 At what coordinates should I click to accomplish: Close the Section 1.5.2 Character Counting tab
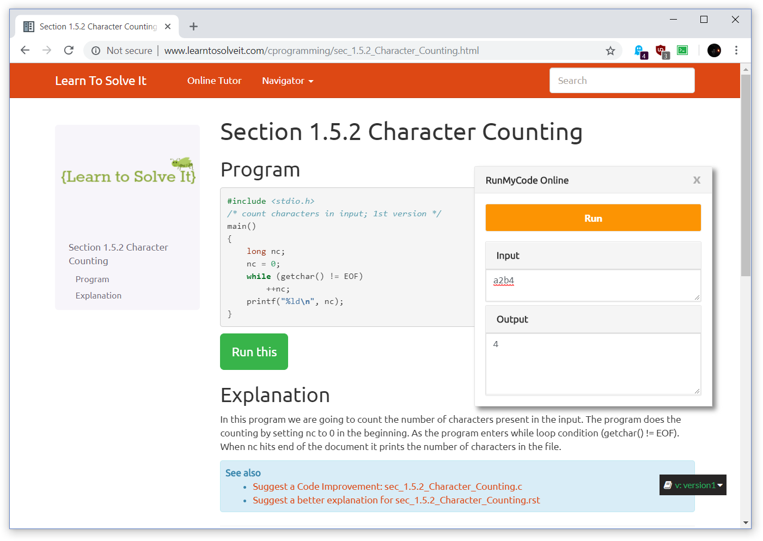tap(168, 26)
